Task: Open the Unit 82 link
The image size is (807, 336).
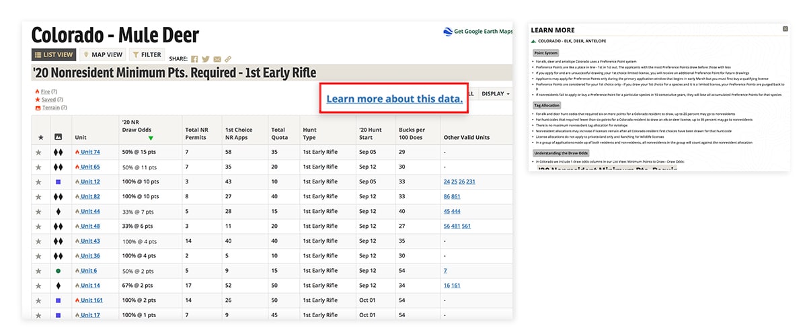Action: pos(90,196)
